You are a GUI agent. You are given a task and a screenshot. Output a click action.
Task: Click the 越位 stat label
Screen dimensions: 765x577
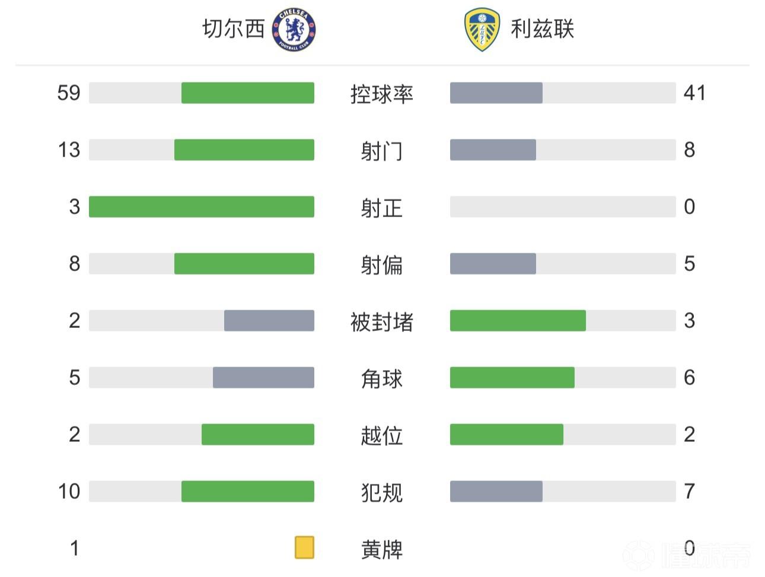[x=381, y=435]
